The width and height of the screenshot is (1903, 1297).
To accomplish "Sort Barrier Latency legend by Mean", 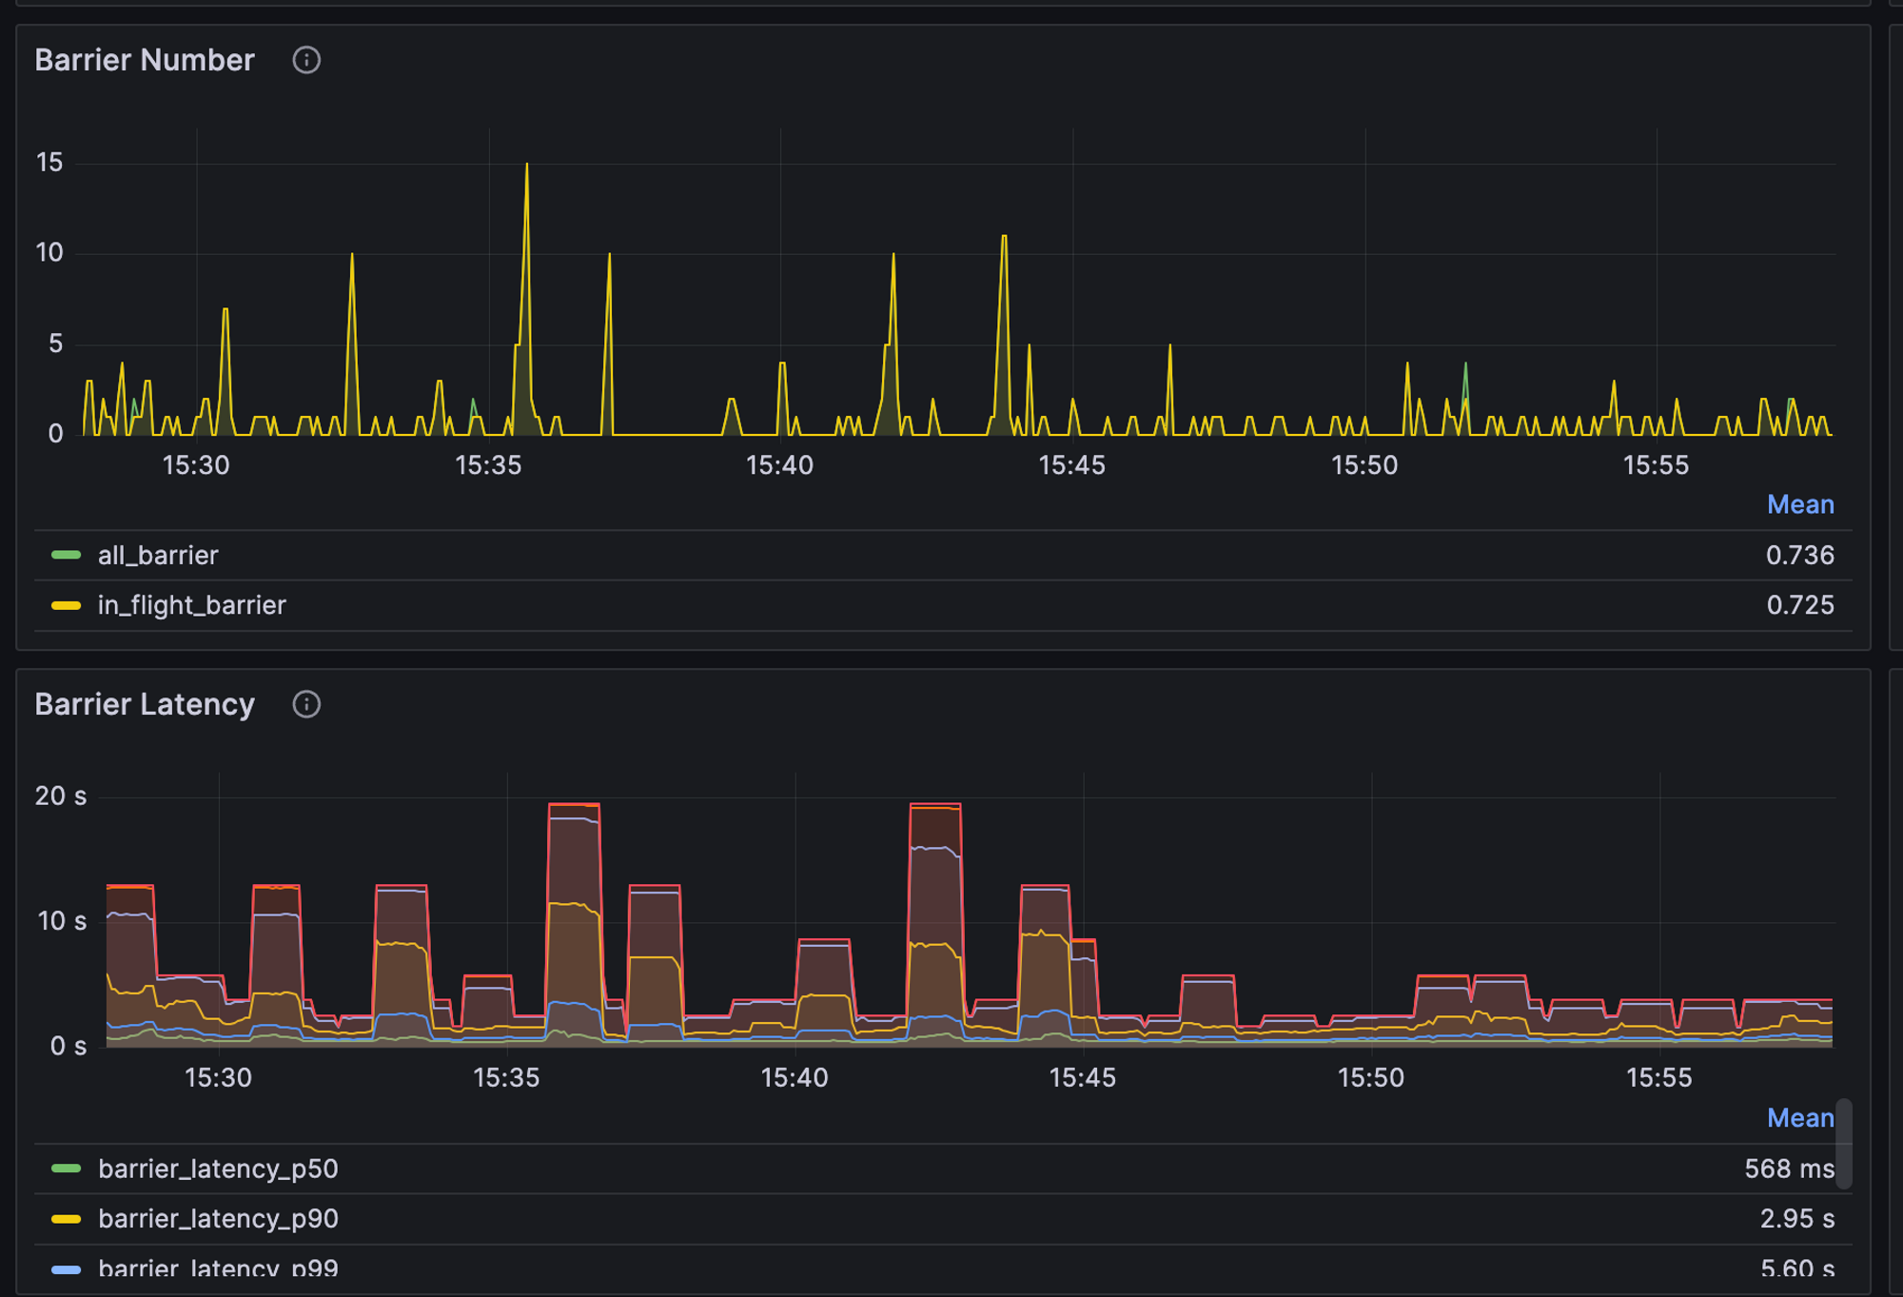I will tap(1799, 1118).
